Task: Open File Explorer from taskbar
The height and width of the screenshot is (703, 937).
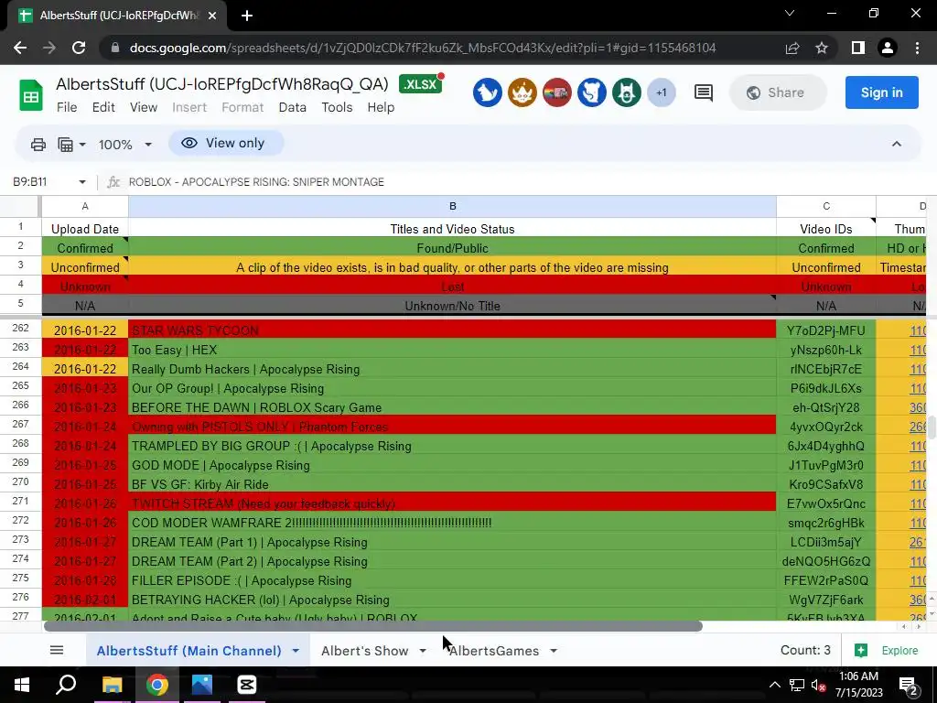Action: tap(112, 685)
